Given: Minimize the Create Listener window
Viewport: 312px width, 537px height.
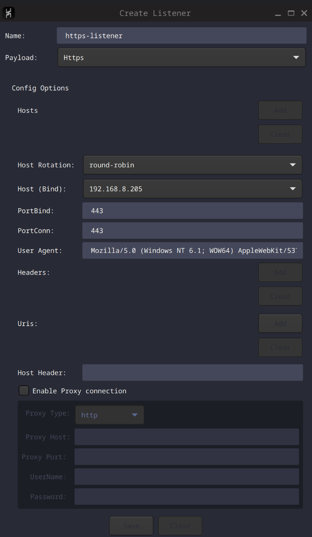Looking at the screenshot, I should [278, 13].
